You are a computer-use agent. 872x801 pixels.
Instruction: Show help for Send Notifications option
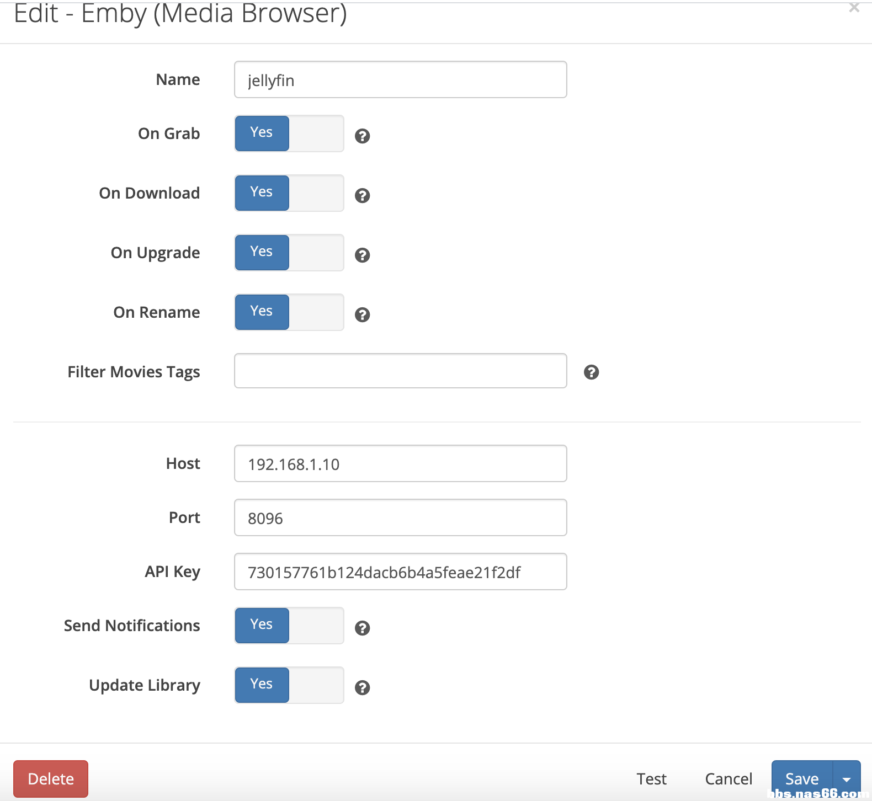362,628
